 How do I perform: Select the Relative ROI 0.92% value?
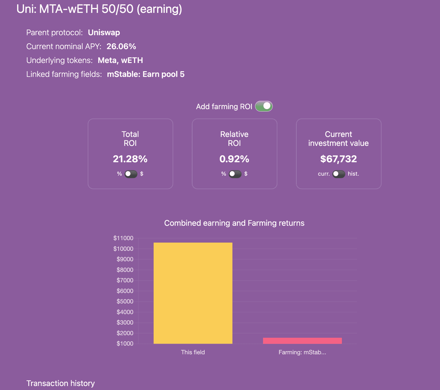click(x=234, y=159)
